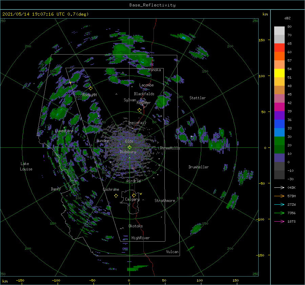Click the 80 value in dBZ legend
305x285 pixels.
click(x=289, y=27)
